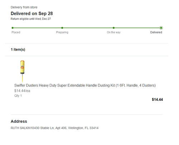Click the Placed step label
Image resolution: width=179 pixels, height=145 pixels.
[16, 32]
